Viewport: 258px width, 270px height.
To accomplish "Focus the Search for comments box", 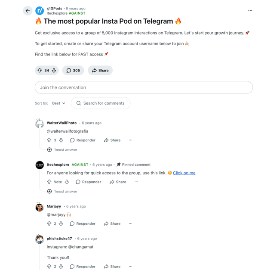I will click(x=101, y=103).
